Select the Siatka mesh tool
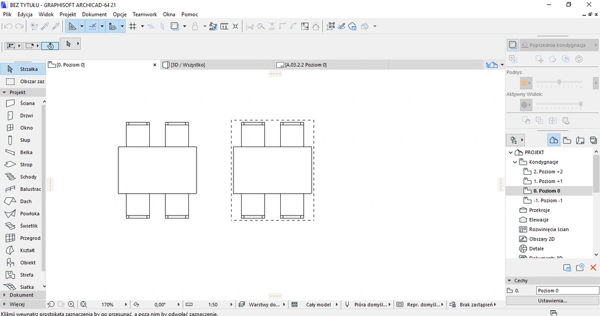This screenshot has height=316, width=600. pos(21,286)
